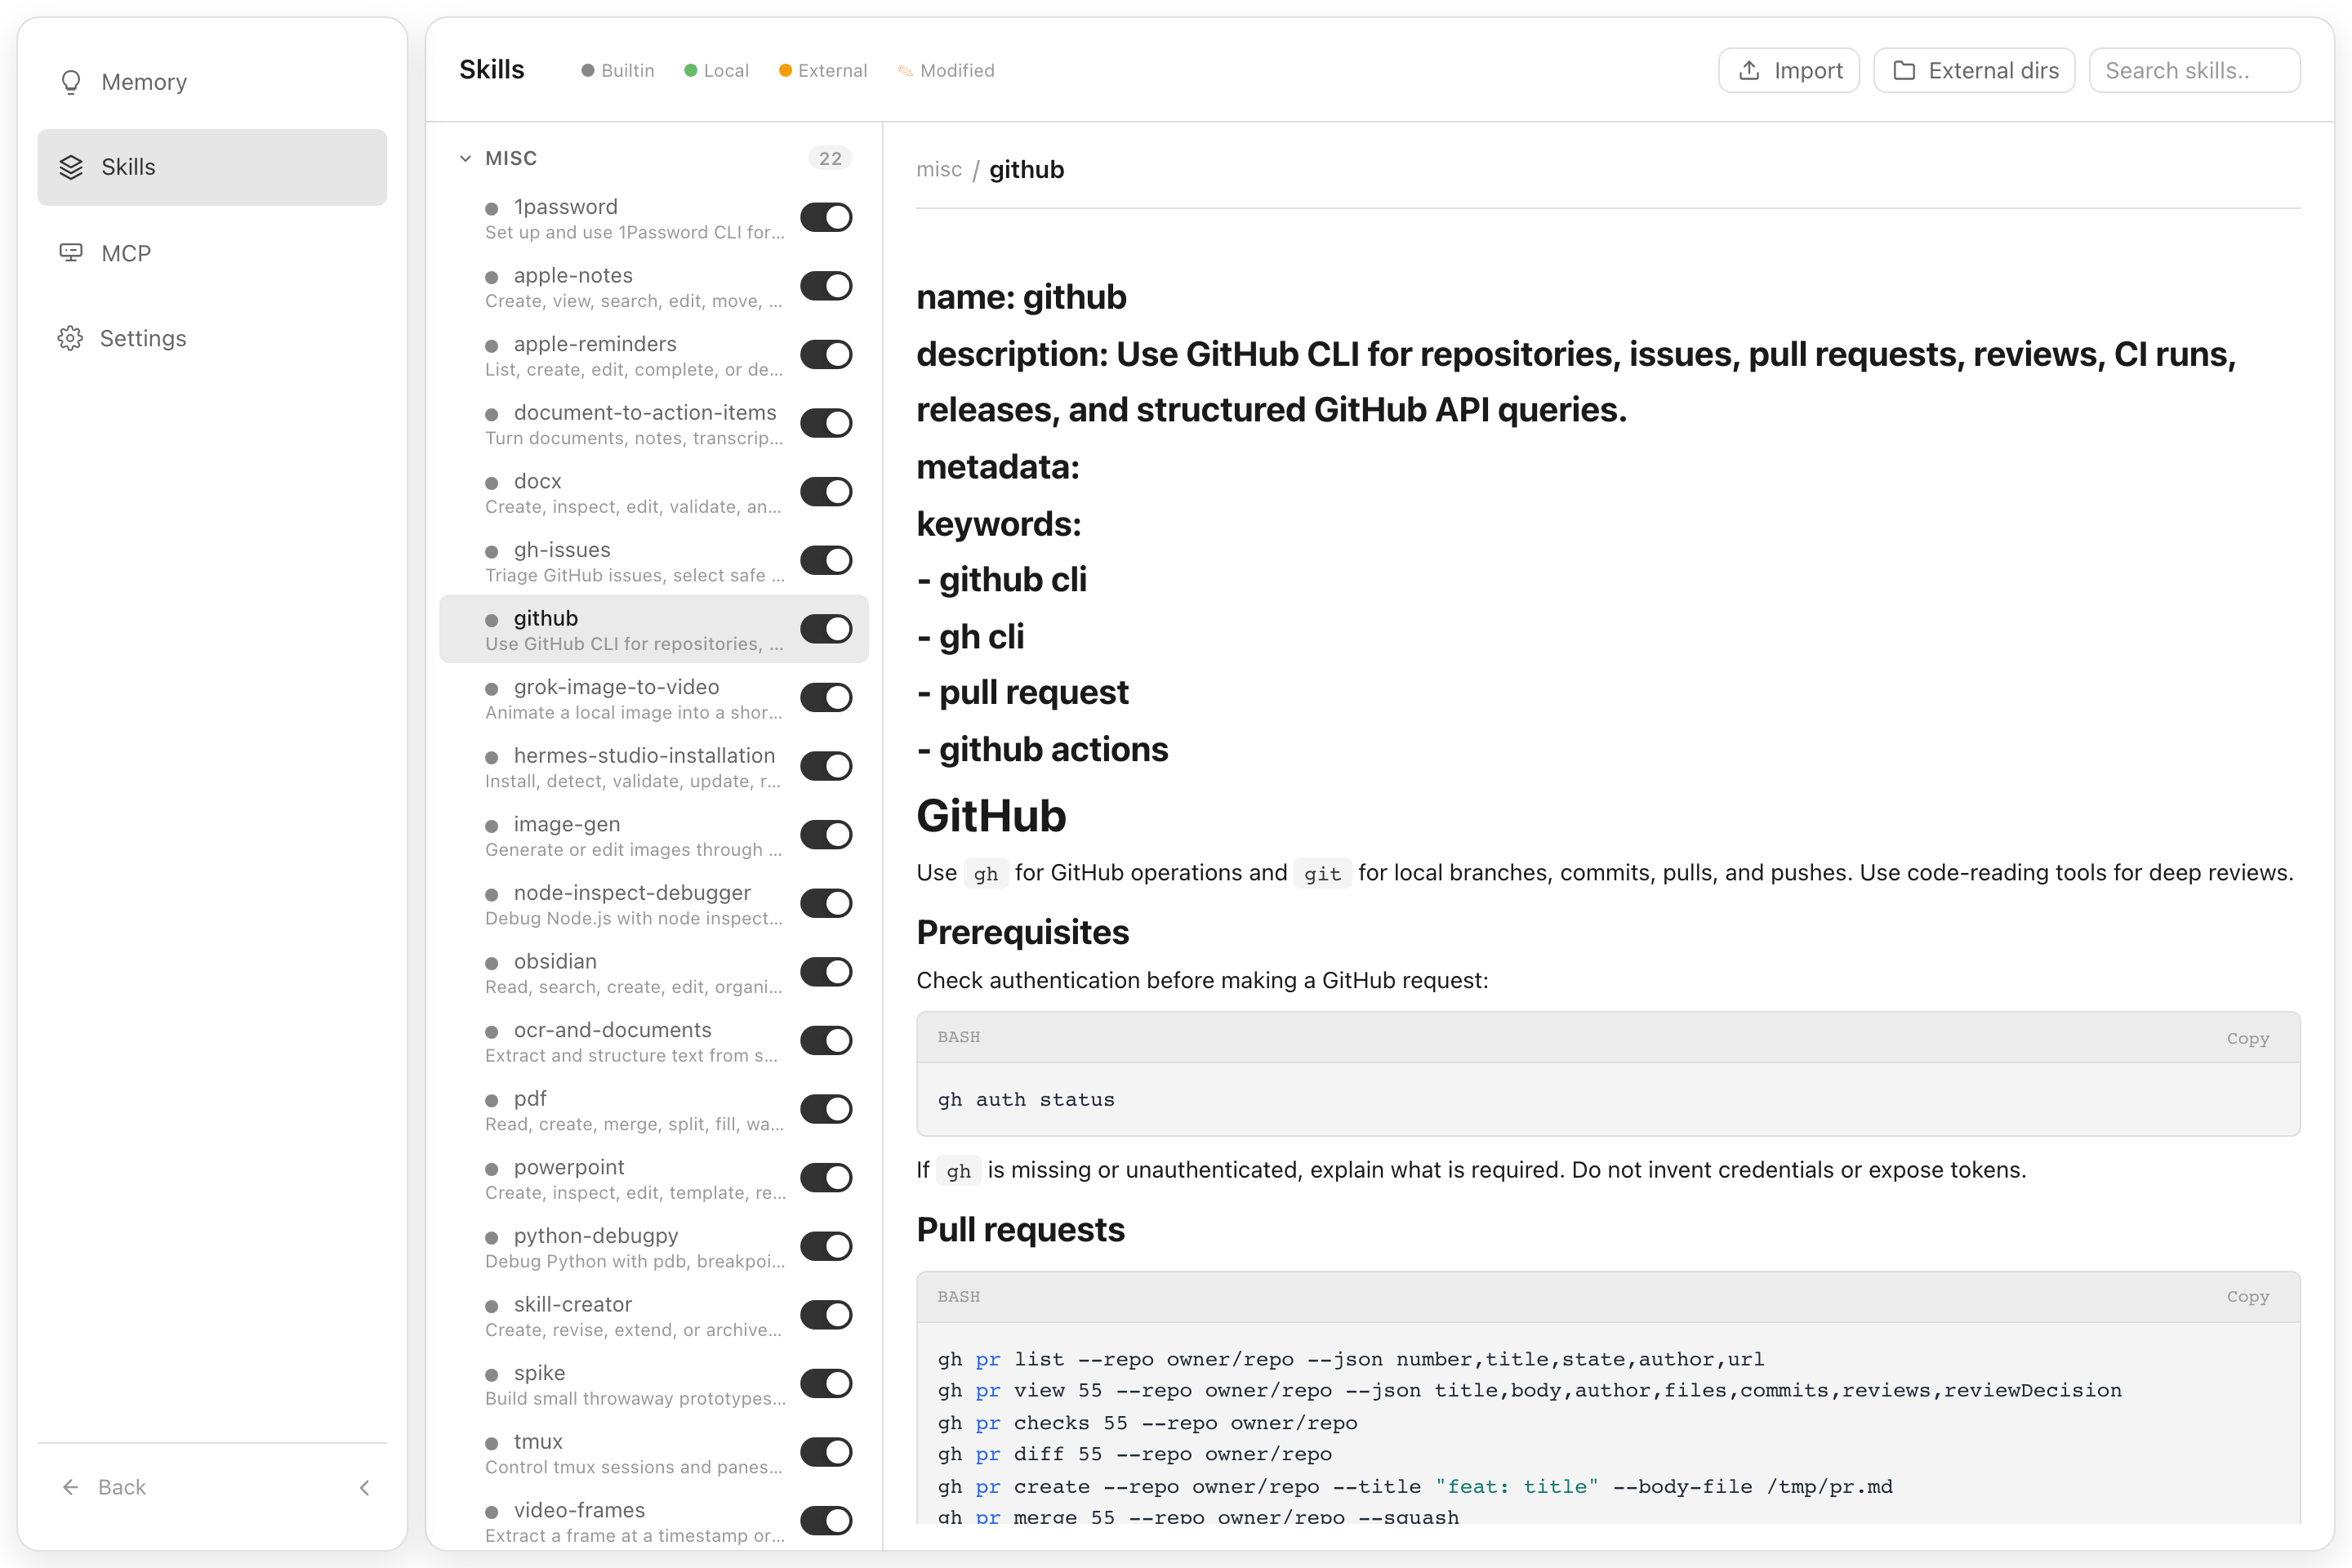Toggle the python-debugpy switch
Screen dimensions: 2352x1568
(826, 1246)
